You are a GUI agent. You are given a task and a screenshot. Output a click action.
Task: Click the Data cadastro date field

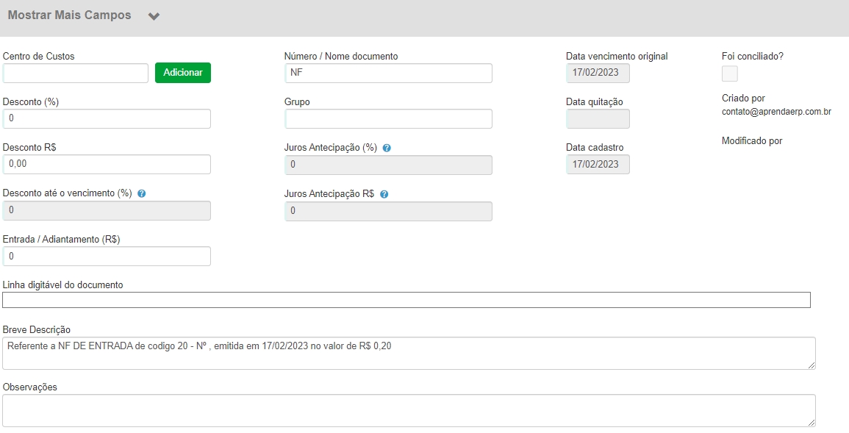598,165
